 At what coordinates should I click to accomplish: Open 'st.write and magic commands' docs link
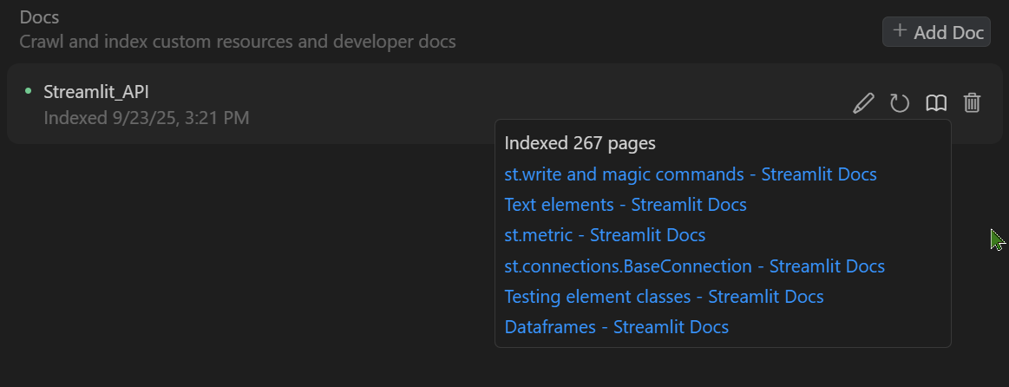(x=690, y=174)
